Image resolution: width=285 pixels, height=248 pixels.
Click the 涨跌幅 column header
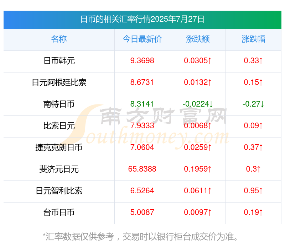[x=253, y=39]
